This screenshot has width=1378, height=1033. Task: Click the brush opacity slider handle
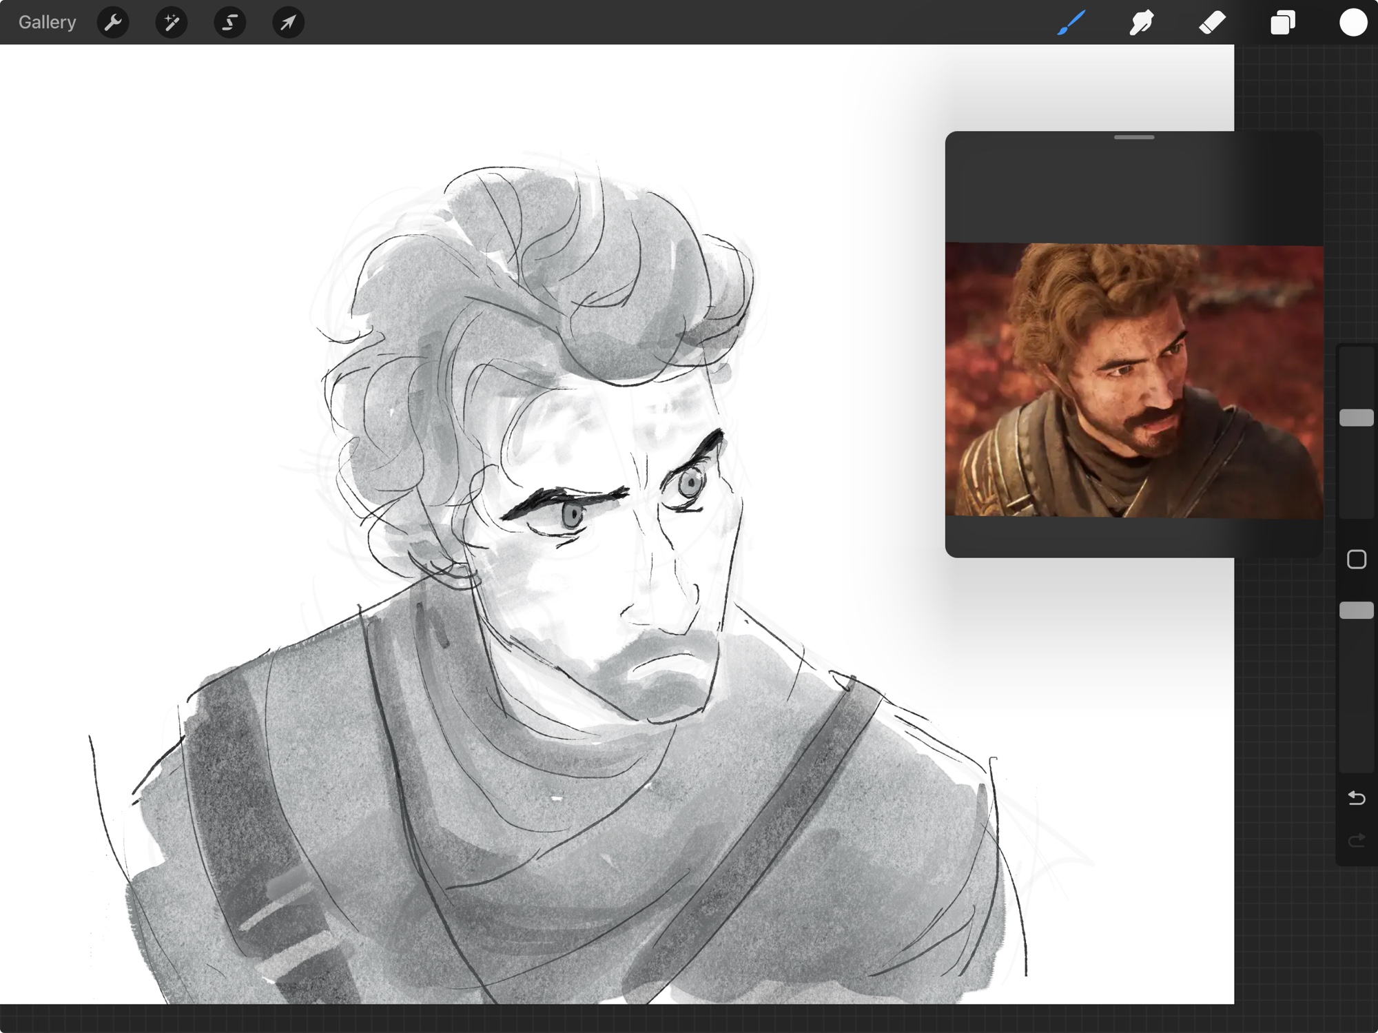(x=1356, y=610)
